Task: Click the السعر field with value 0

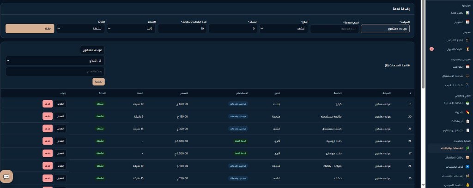Action: click(233, 29)
